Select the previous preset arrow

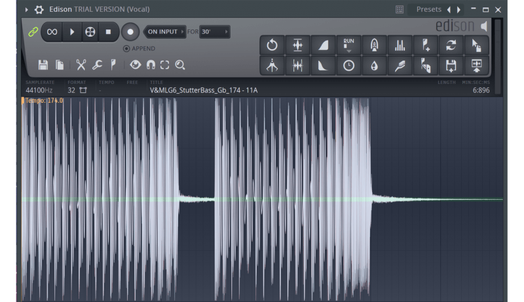(x=449, y=10)
